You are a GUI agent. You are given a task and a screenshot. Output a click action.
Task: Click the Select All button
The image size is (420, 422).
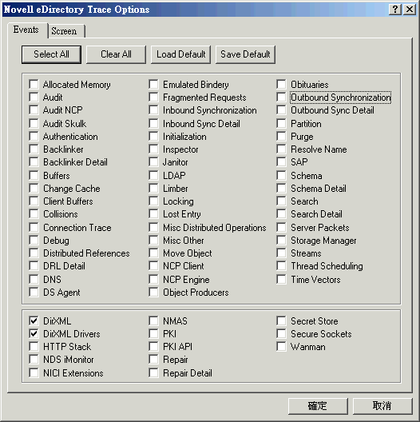51,54
